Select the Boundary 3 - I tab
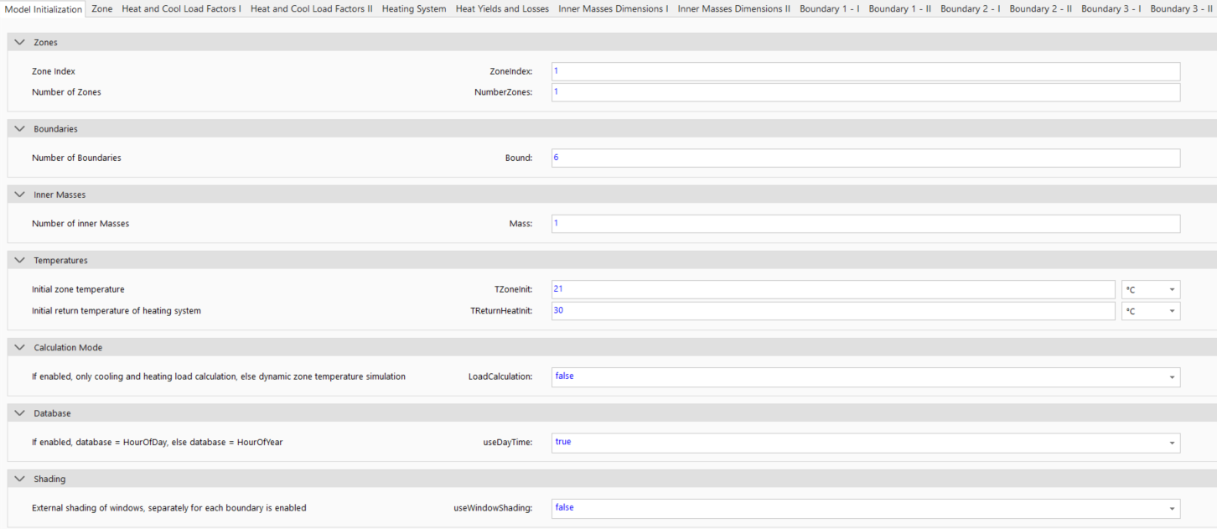Image resolution: width=1217 pixels, height=529 pixels. tap(1111, 8)
